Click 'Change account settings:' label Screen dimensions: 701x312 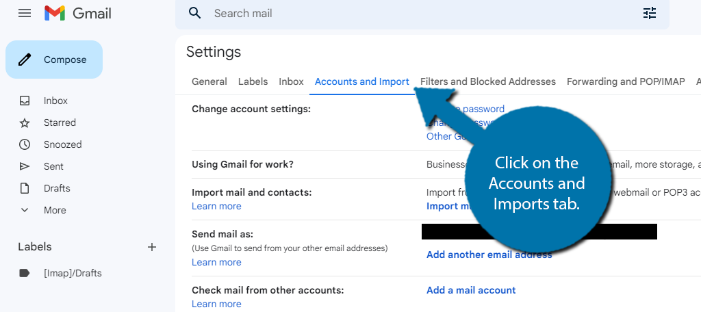click(x=251, y=109)
